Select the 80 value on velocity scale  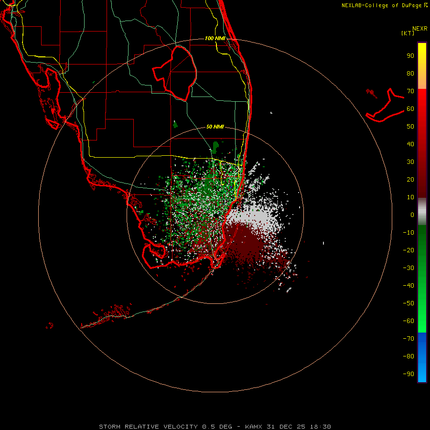[x=410, y=73]
